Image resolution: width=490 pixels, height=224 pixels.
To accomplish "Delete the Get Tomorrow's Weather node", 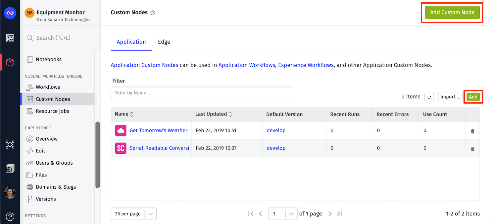I will (472, 131).
